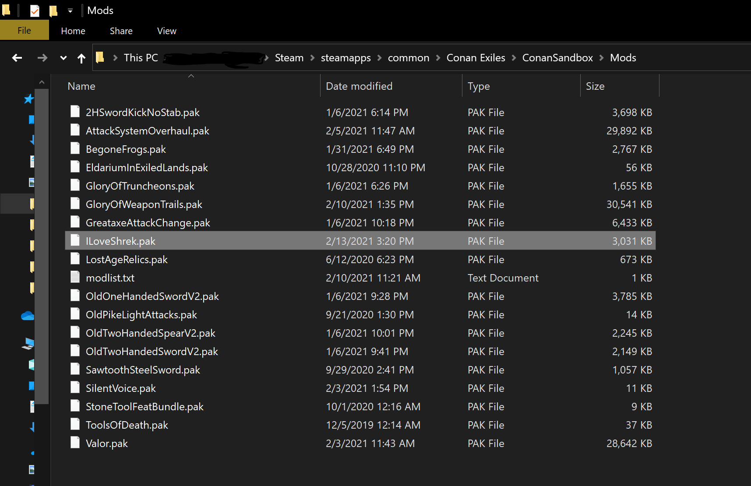Select This PC icon in navigation pane
Viewport: 751px width, 486px height.
(28, 344)
